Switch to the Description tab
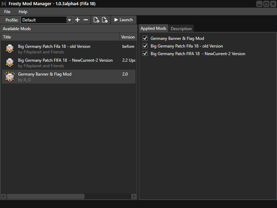Image resolution: width=277 pixels, height=208 pixels. pos(181,29)
